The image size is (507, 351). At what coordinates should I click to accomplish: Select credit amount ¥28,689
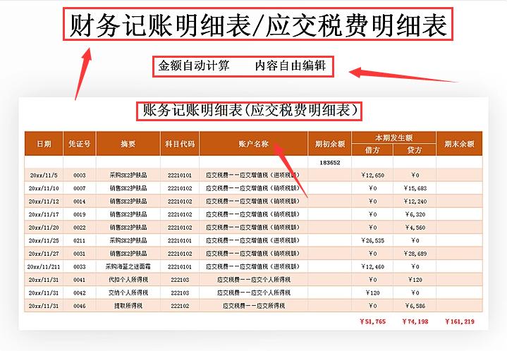click(415, 254)
